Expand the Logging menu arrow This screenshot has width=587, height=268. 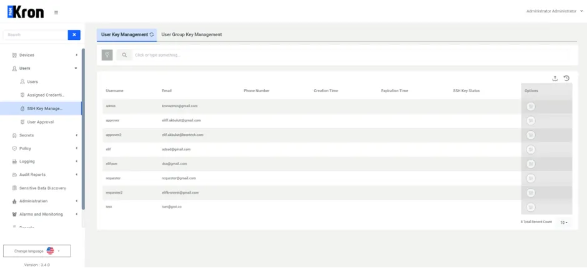76,161
